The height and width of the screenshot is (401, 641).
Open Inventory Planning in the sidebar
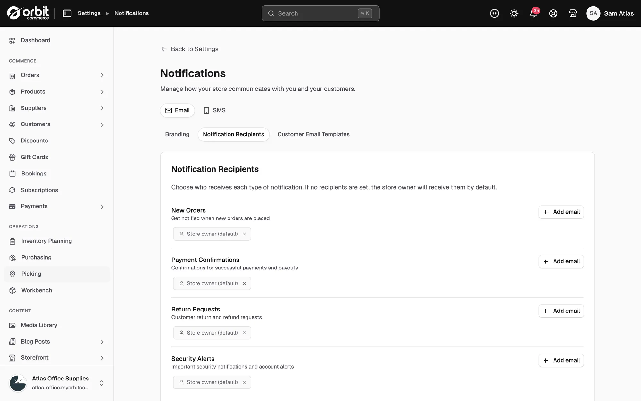pyautogui.click(x=57, y=241)
